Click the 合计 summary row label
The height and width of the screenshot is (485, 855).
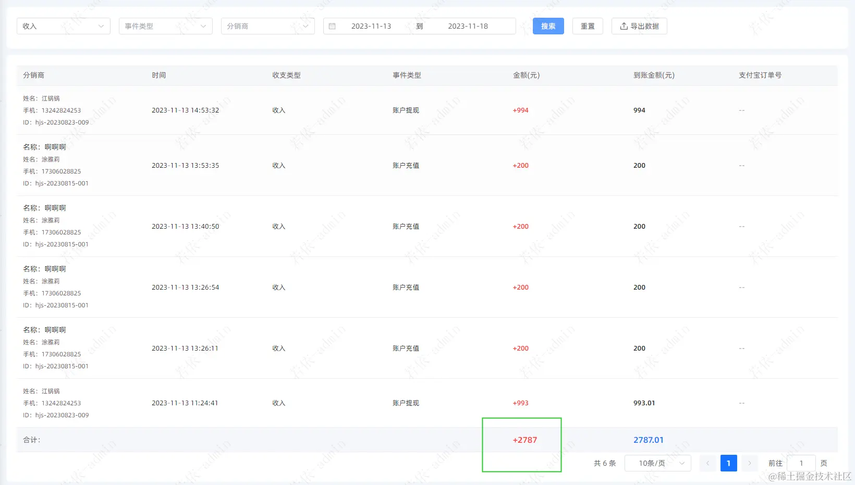click(32, 440)
